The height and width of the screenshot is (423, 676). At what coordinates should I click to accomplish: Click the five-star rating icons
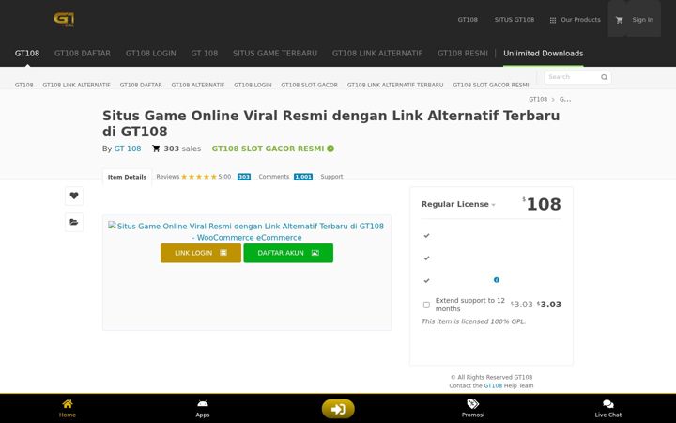(199, 177)
